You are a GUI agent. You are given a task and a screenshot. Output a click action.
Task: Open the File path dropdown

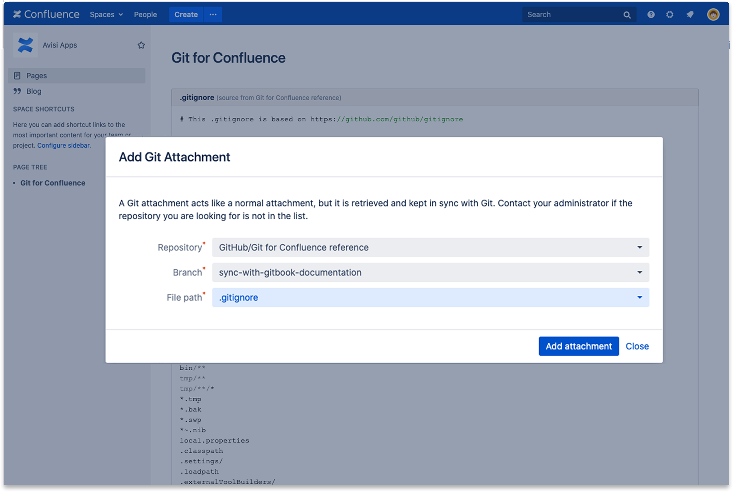[x=640, y=297]
